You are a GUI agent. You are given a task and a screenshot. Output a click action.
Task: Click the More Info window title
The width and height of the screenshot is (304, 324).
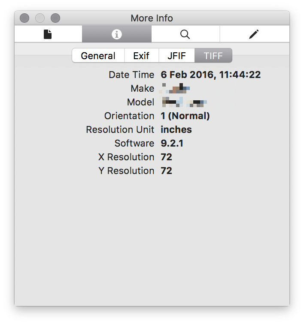click(152, 18)
